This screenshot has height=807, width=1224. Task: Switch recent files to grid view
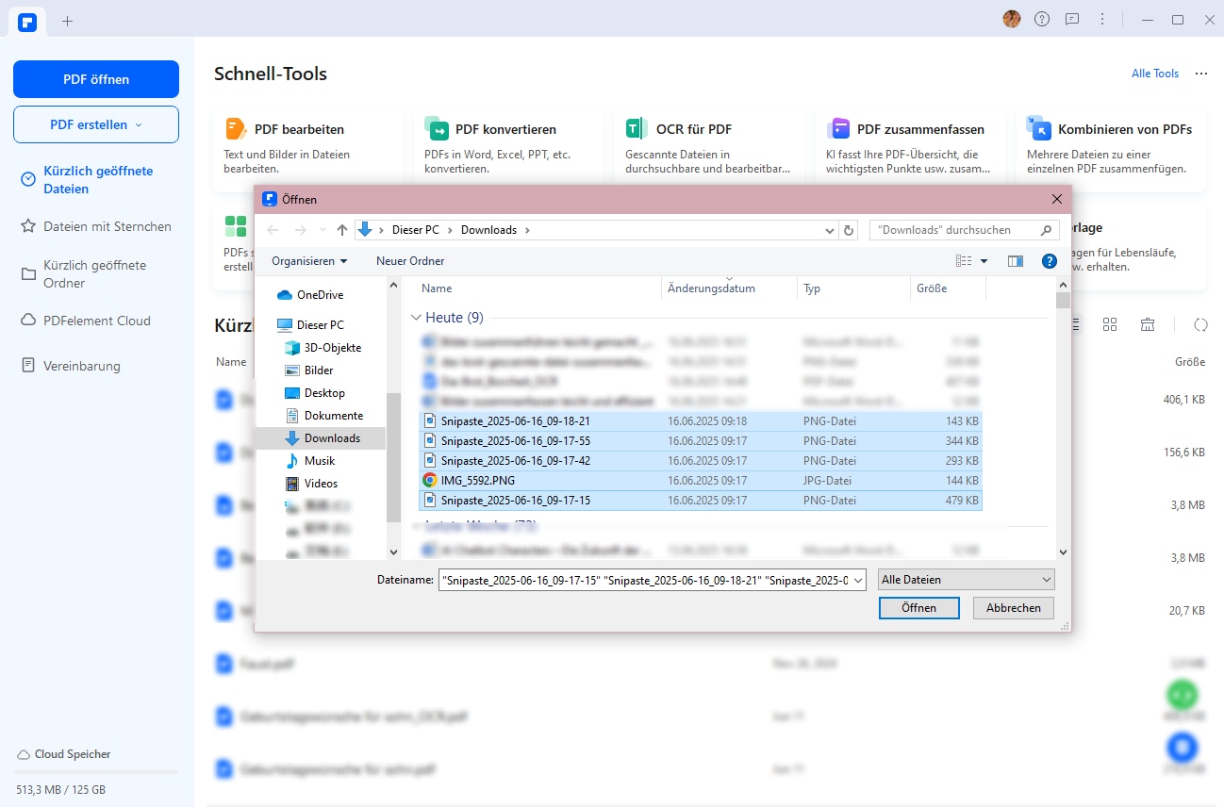[x=1110, y=324]
